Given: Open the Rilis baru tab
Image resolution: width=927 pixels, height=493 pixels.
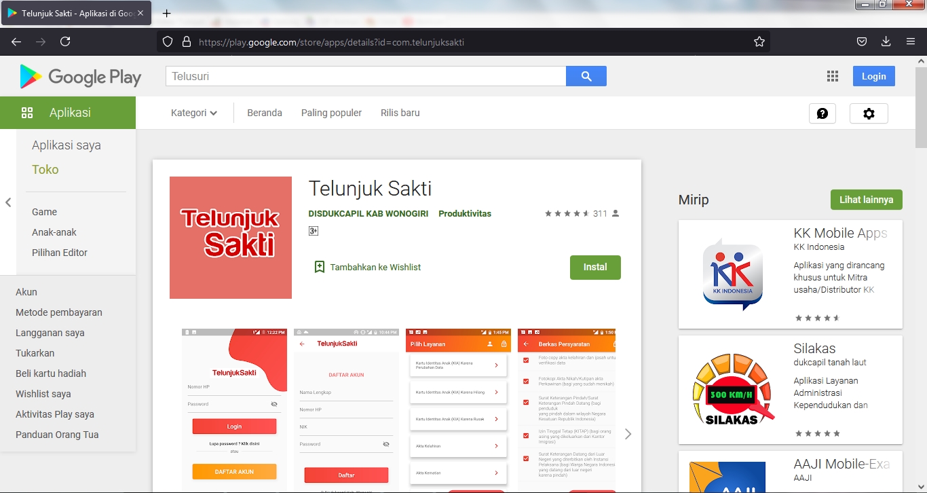Looking at the screenshot, I should tap(400, 113).
